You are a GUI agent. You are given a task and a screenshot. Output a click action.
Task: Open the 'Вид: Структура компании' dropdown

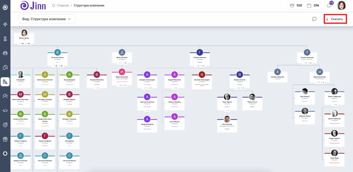pyautogui.click(x=47, y=19)
